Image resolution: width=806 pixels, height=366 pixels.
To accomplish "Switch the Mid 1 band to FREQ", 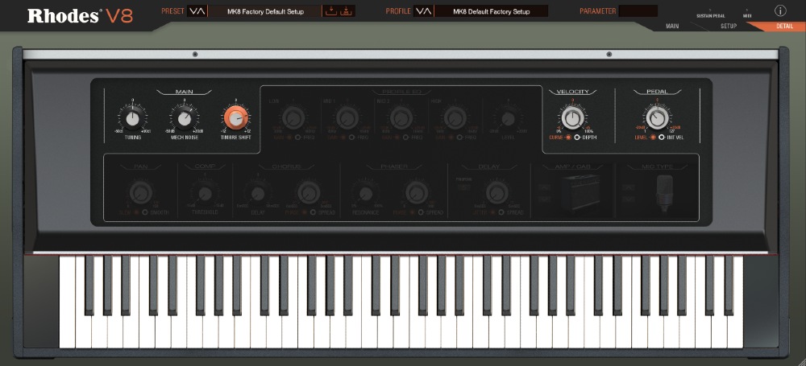I will coord(359,138).
